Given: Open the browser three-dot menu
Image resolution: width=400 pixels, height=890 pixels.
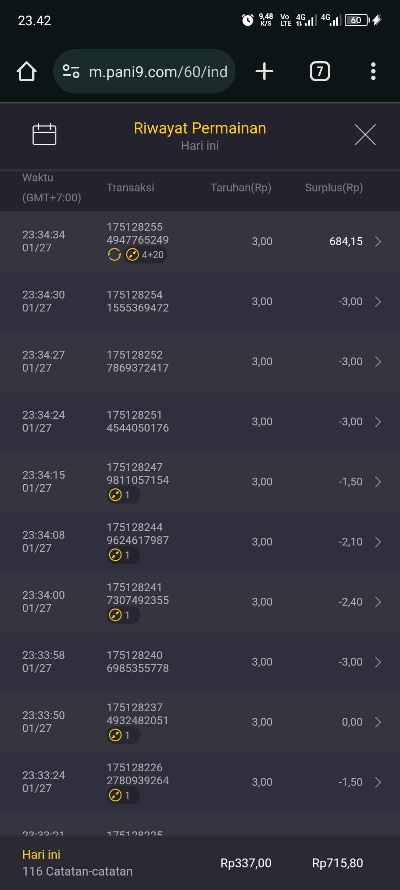Looking at the screenshot, I should pyautogui.click(x=373, y=71).
